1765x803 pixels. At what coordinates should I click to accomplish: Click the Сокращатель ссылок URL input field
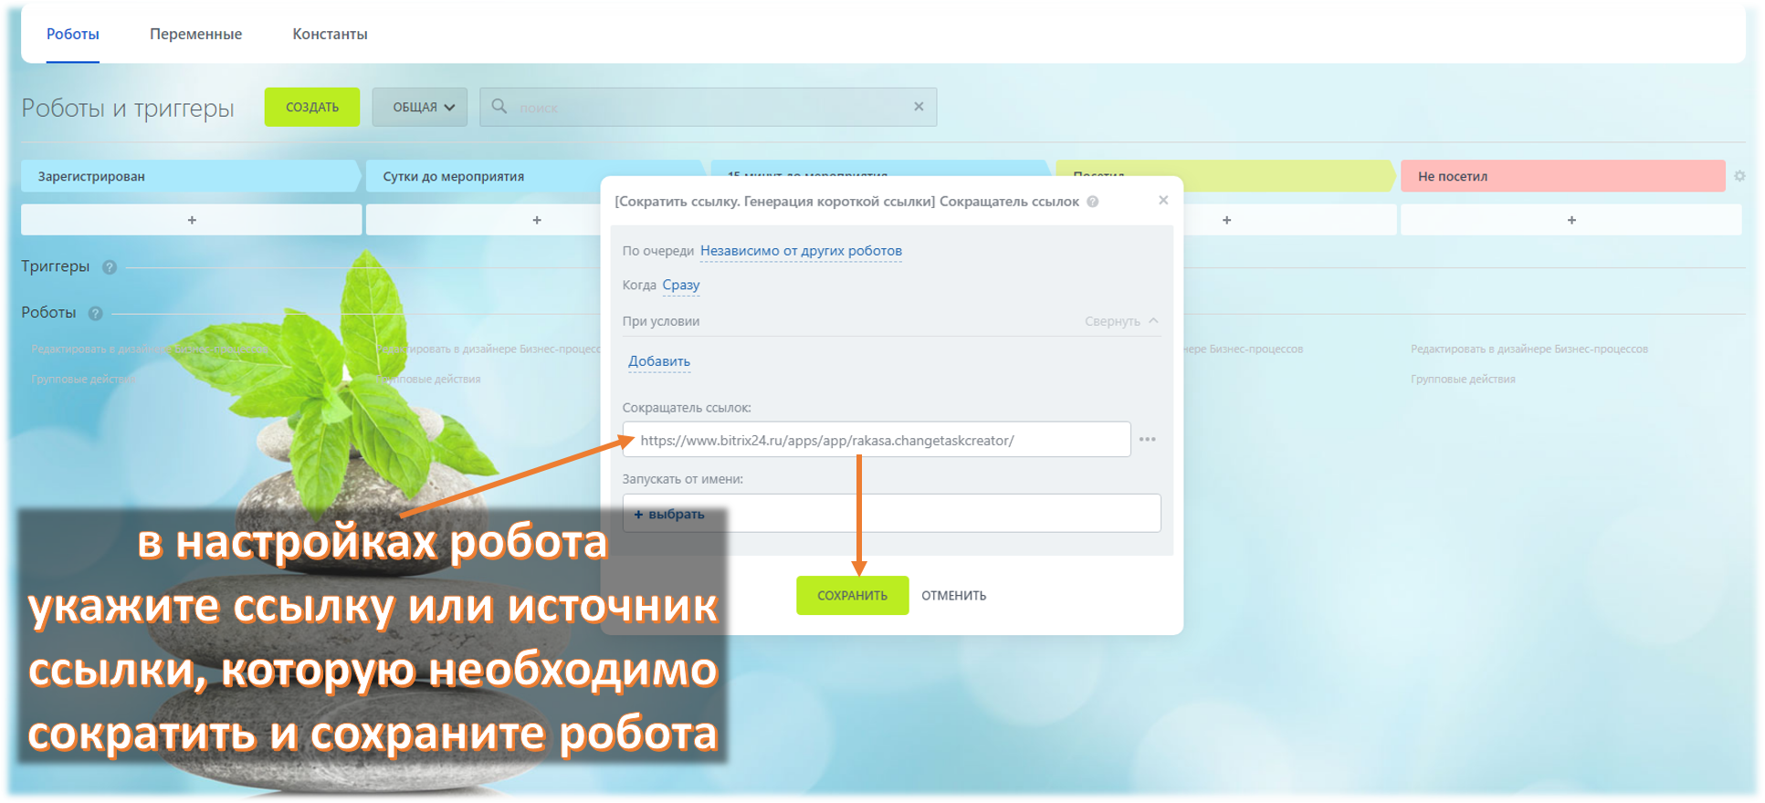[x=877, y=440]
